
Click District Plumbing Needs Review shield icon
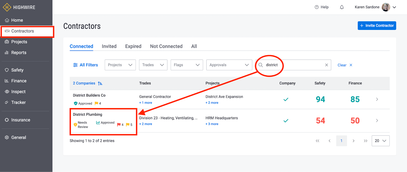(x=75, y=125)
